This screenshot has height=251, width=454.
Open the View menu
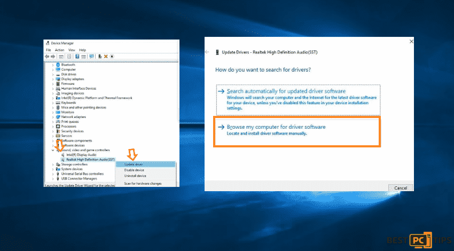click(x=72, y=50)
